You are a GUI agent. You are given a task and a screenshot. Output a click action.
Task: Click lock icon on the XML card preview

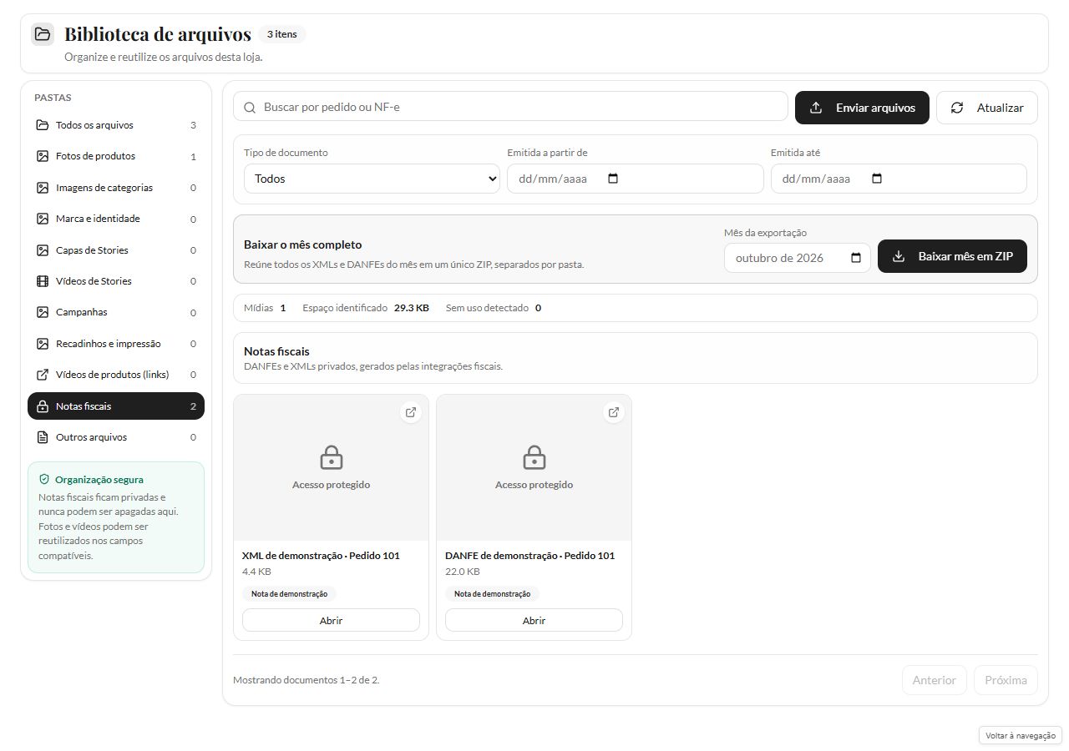click(x=331, y=457)
